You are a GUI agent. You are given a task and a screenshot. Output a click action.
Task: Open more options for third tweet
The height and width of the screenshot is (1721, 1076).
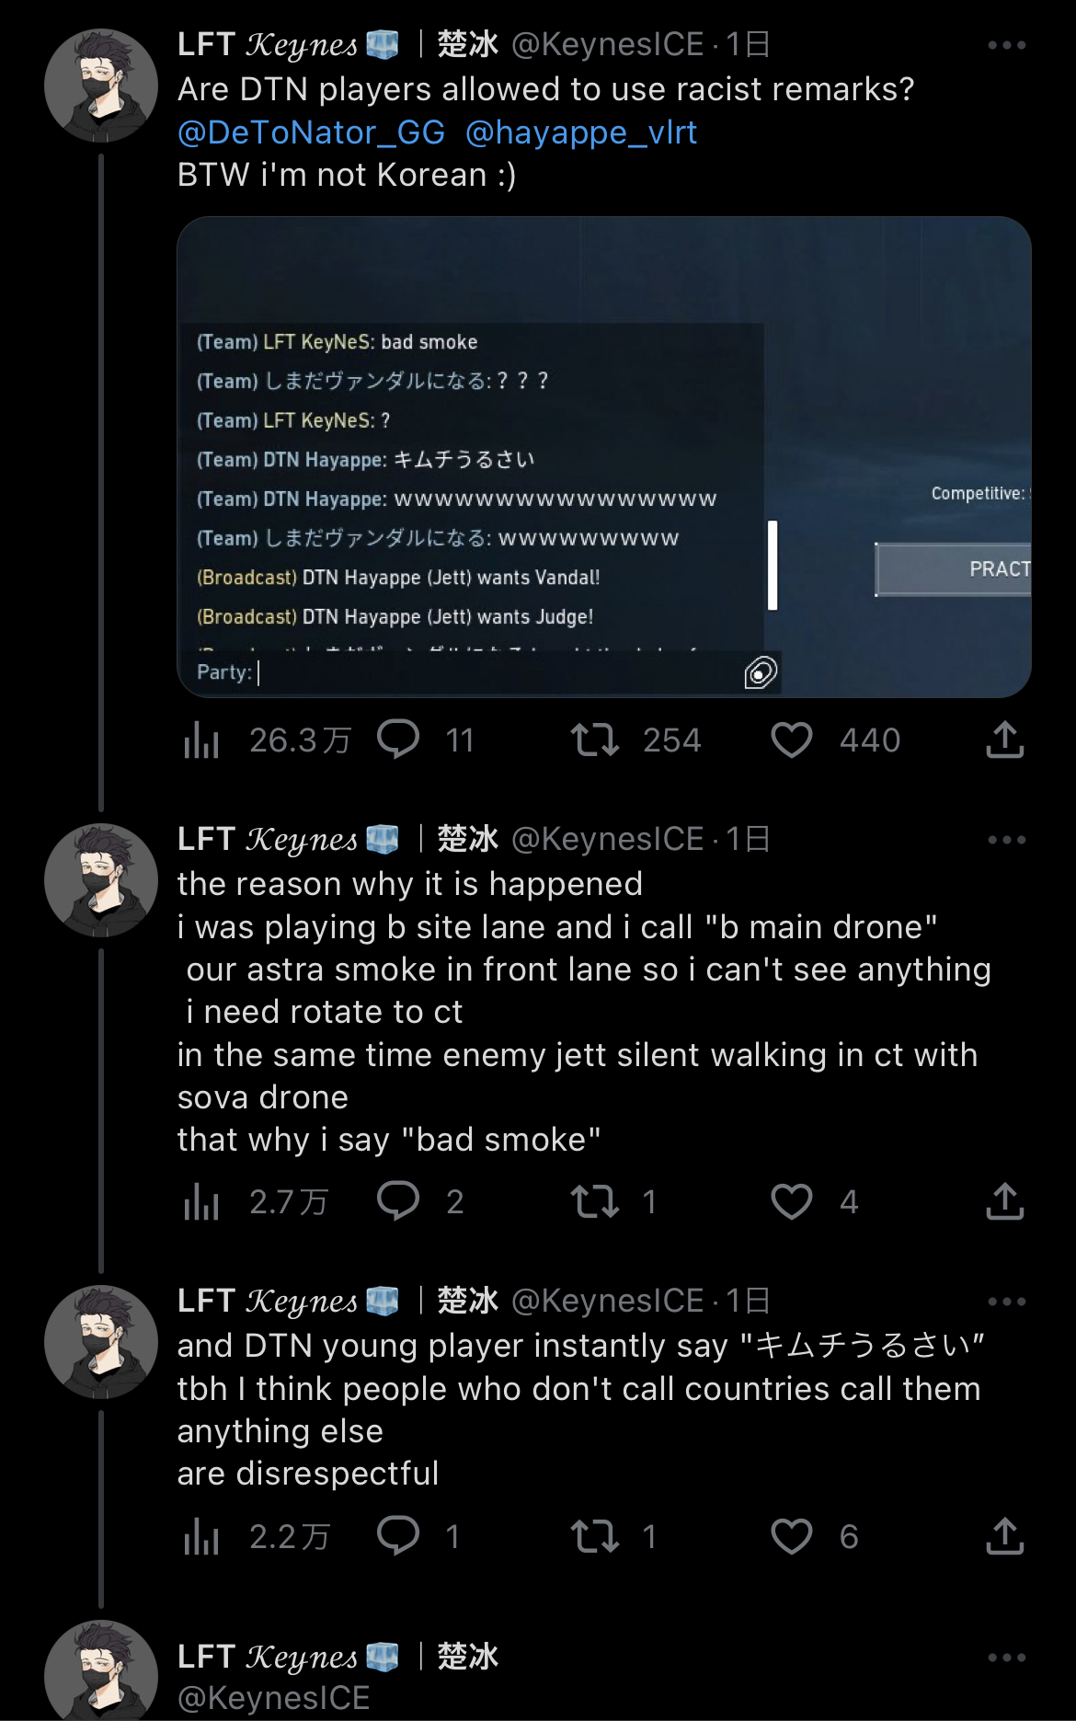1006,1302
